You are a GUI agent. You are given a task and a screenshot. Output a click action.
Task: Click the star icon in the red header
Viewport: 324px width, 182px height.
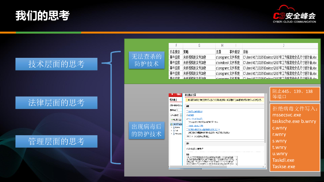click(x=172, y=94)
